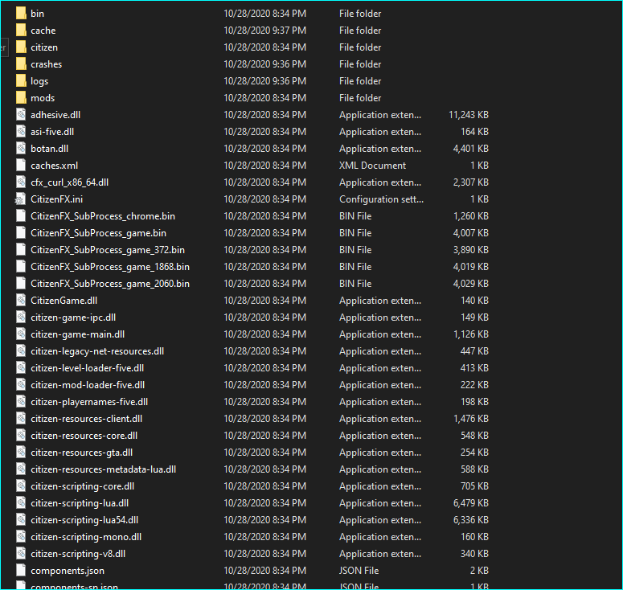Viewport: 623px width, 590px height.
Task: Select the mods folder icon
Action: (21, 98)
